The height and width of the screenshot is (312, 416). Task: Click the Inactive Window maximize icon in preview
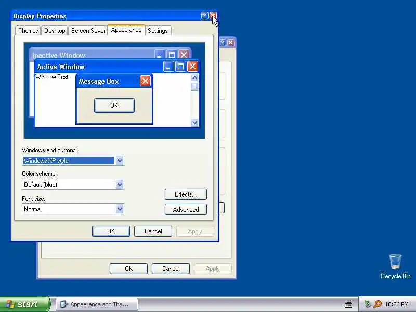click(172, 55)
